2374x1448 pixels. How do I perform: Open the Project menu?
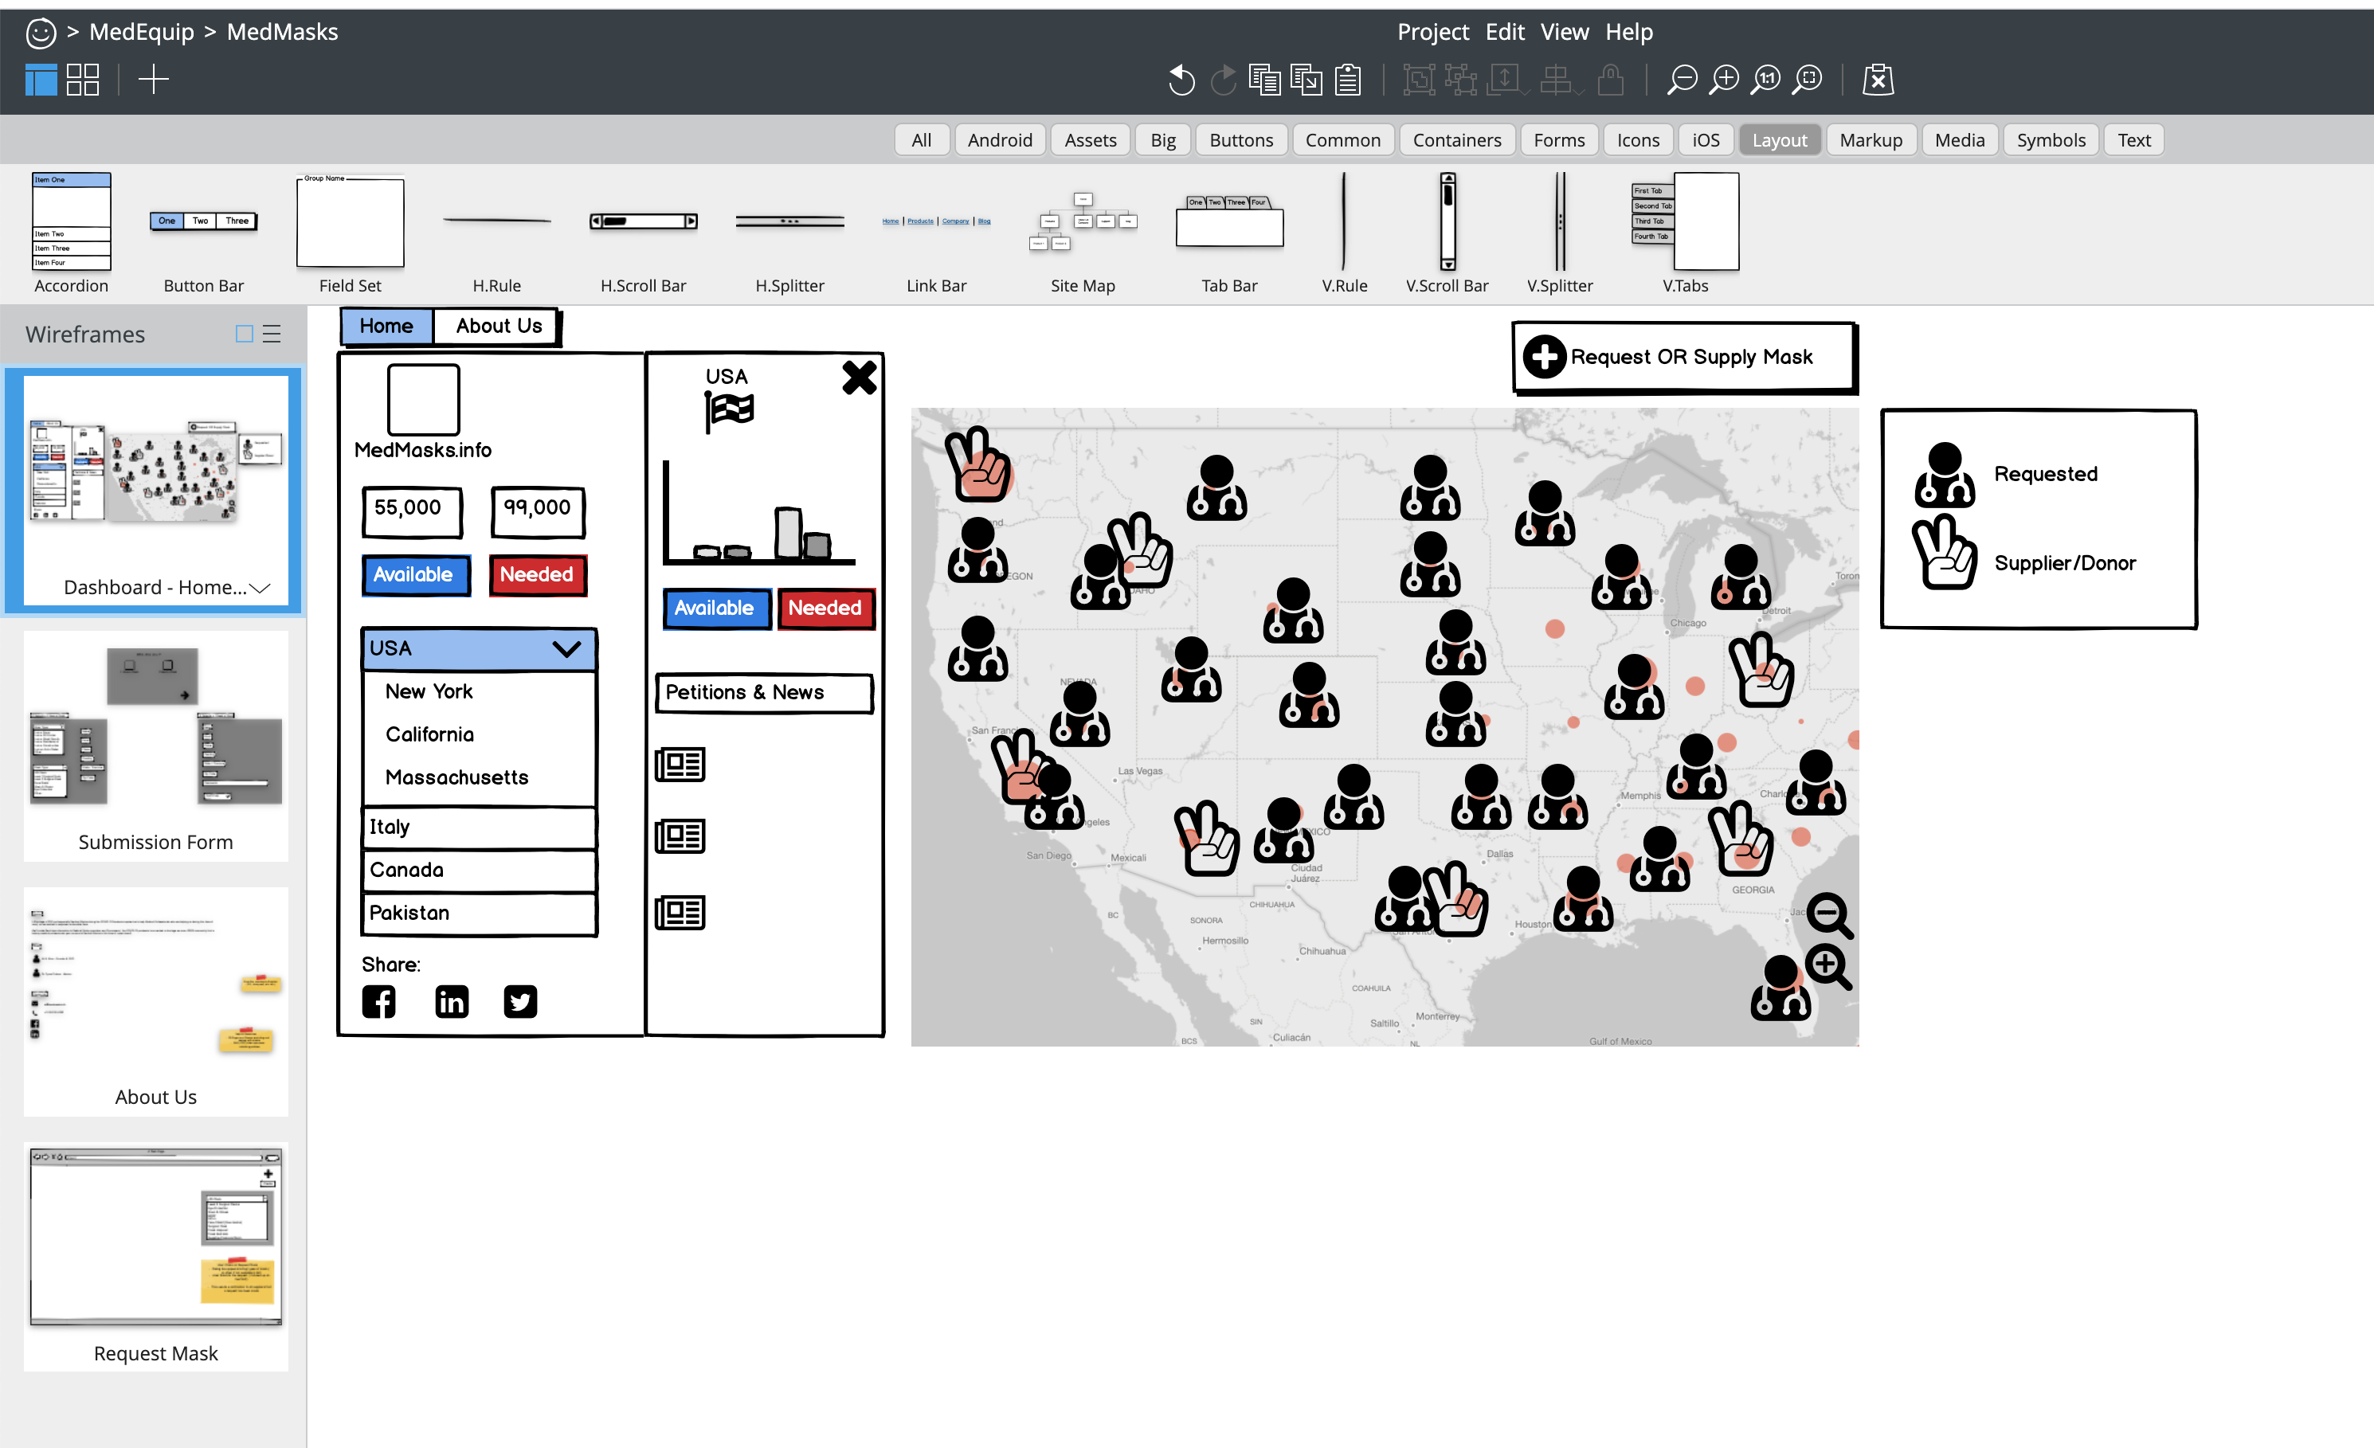[x=1432, y=32]
